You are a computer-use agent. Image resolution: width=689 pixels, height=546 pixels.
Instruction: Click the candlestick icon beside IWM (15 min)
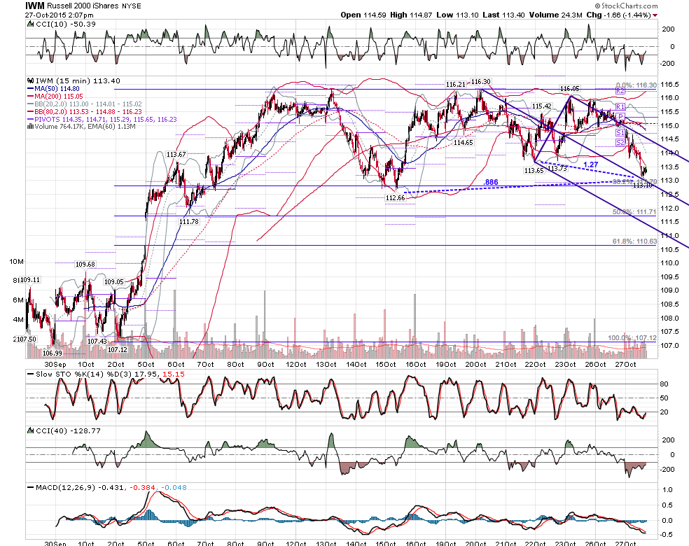[x=30, y=80]
